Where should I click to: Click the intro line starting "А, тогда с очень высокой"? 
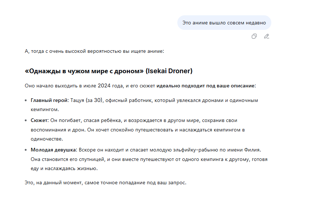(x=94, y=51)
